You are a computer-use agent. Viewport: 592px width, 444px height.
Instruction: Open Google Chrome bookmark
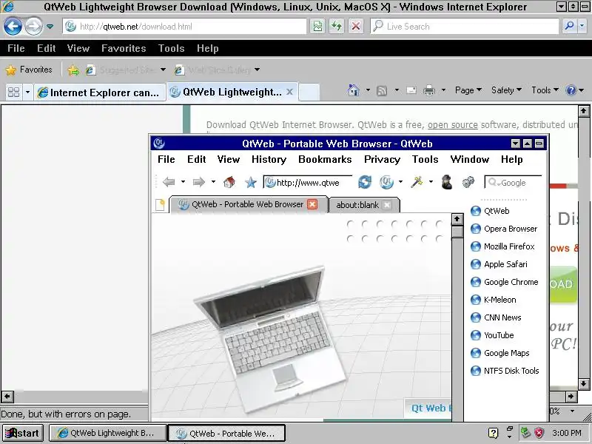click(x=505, y=282)
